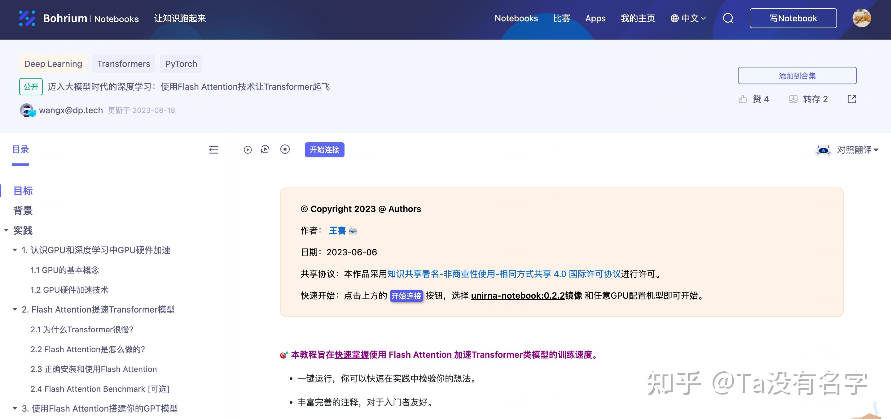Click the 转存 save-copy icon

793,99
